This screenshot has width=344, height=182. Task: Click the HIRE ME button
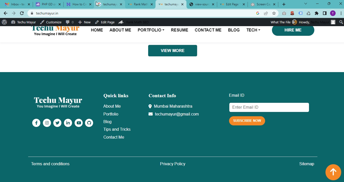(x=293, y=30)
